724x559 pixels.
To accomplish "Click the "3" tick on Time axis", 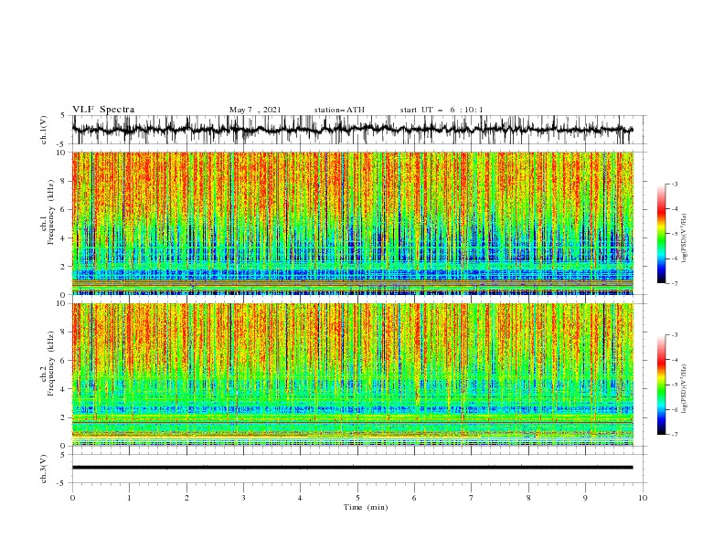I will [x=243, y=498].
